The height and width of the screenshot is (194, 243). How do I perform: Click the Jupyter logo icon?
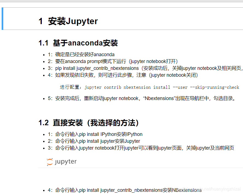tap(50, 162)
